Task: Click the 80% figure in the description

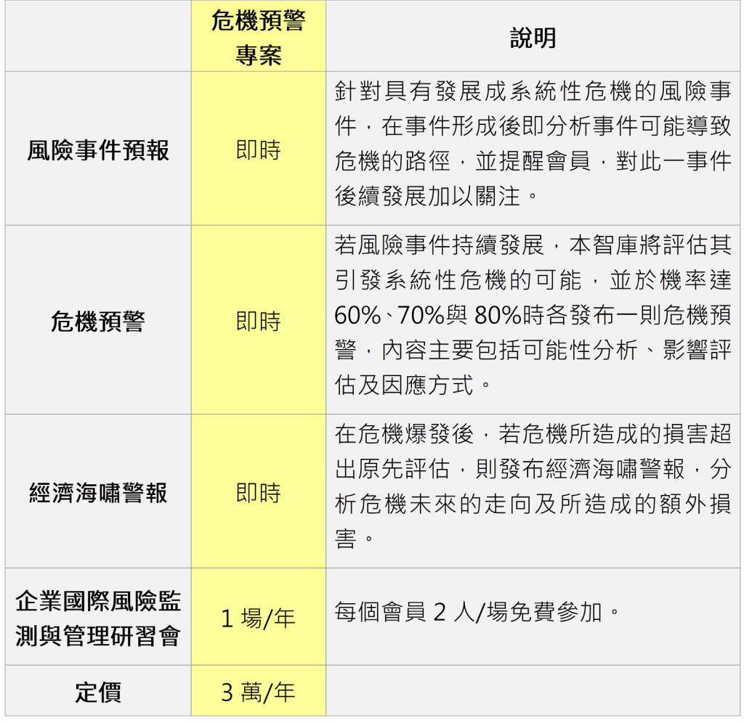Action: coord(498,316)
